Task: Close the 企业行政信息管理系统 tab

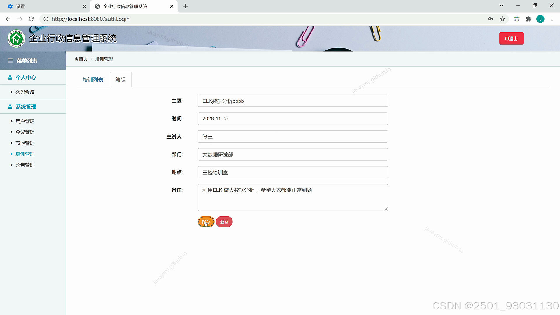Action: coord(172,6)
